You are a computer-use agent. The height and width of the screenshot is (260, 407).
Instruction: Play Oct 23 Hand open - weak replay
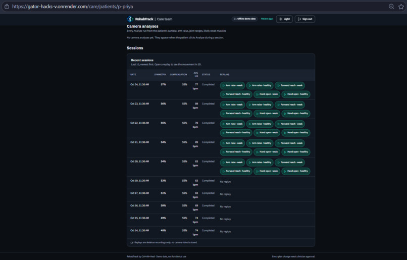[267, 114]
